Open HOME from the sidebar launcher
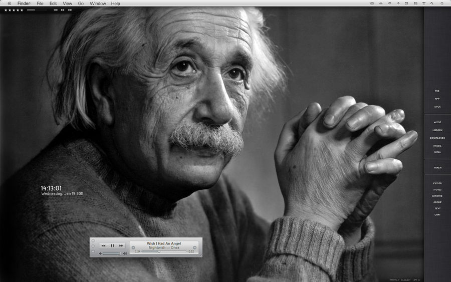The height and width of the screenshot is (282, 451). pos(437,122)
